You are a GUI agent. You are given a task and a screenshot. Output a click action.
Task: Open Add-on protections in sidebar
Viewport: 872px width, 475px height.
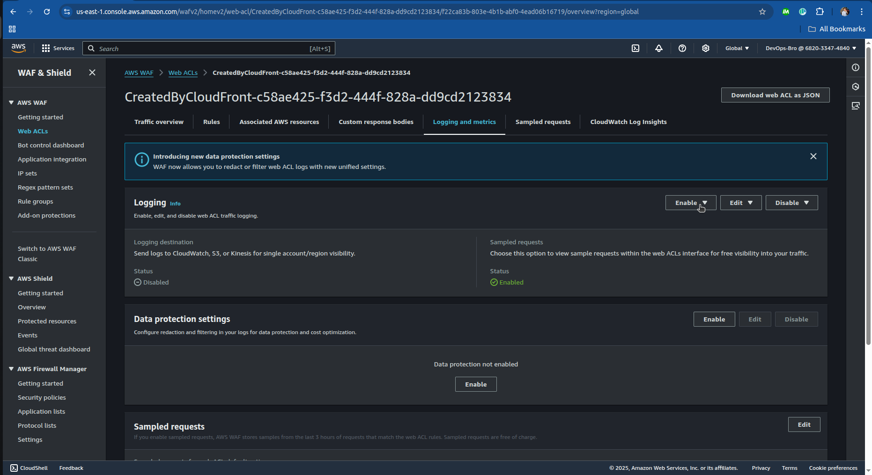[46, 215]
